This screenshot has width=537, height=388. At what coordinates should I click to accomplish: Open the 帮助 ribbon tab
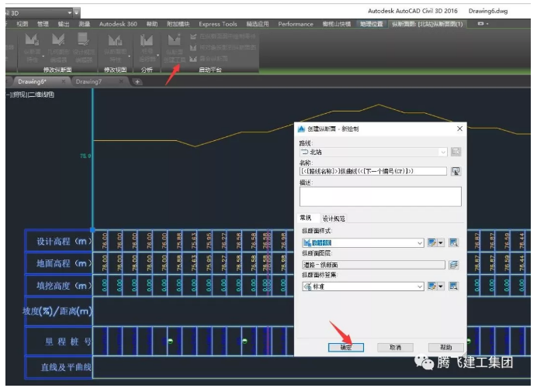point(152,24)
